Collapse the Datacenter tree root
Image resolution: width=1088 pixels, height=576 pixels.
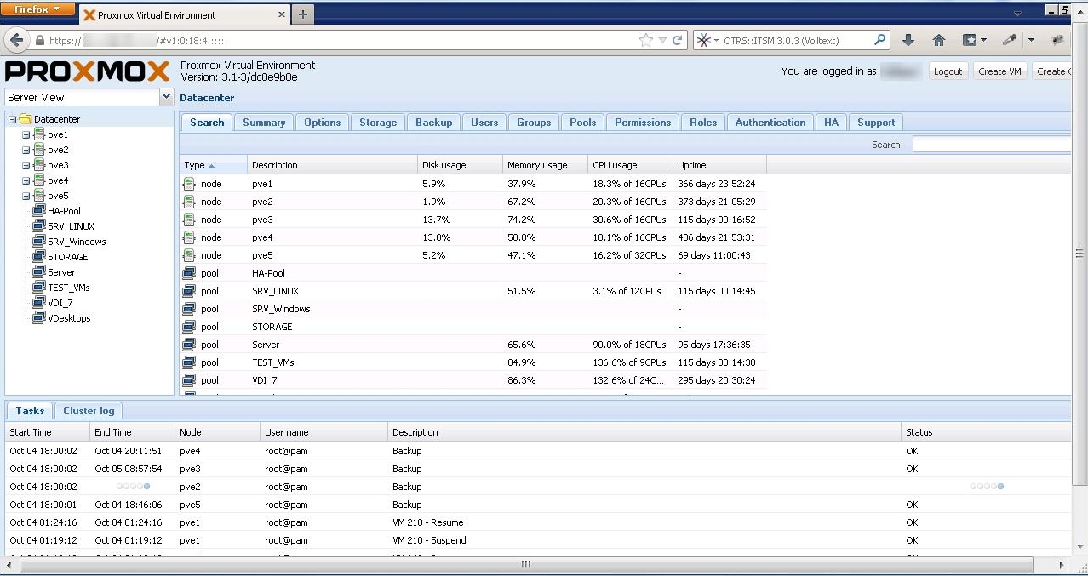(x=12, y=119)
